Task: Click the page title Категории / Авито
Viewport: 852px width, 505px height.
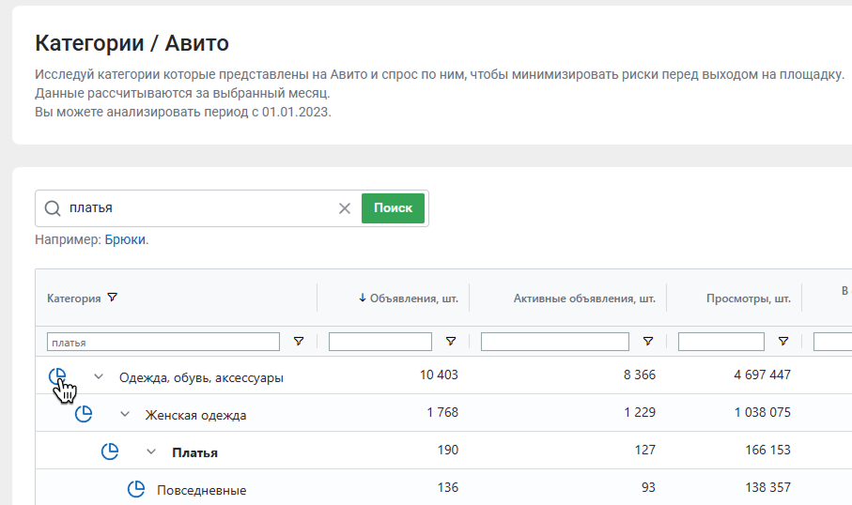Action: pyautogui.click(x=132, y=43)
